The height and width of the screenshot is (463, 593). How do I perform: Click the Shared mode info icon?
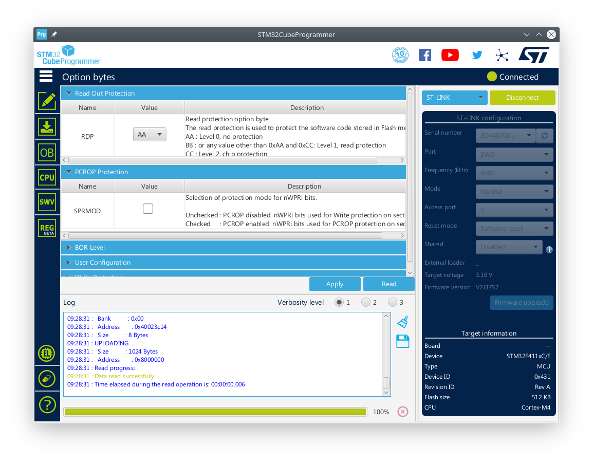549,250
